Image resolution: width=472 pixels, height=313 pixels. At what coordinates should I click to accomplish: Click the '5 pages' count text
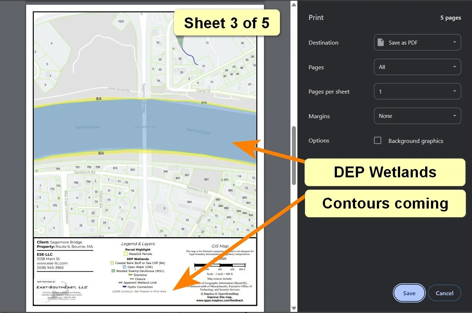tap(451, 18)
